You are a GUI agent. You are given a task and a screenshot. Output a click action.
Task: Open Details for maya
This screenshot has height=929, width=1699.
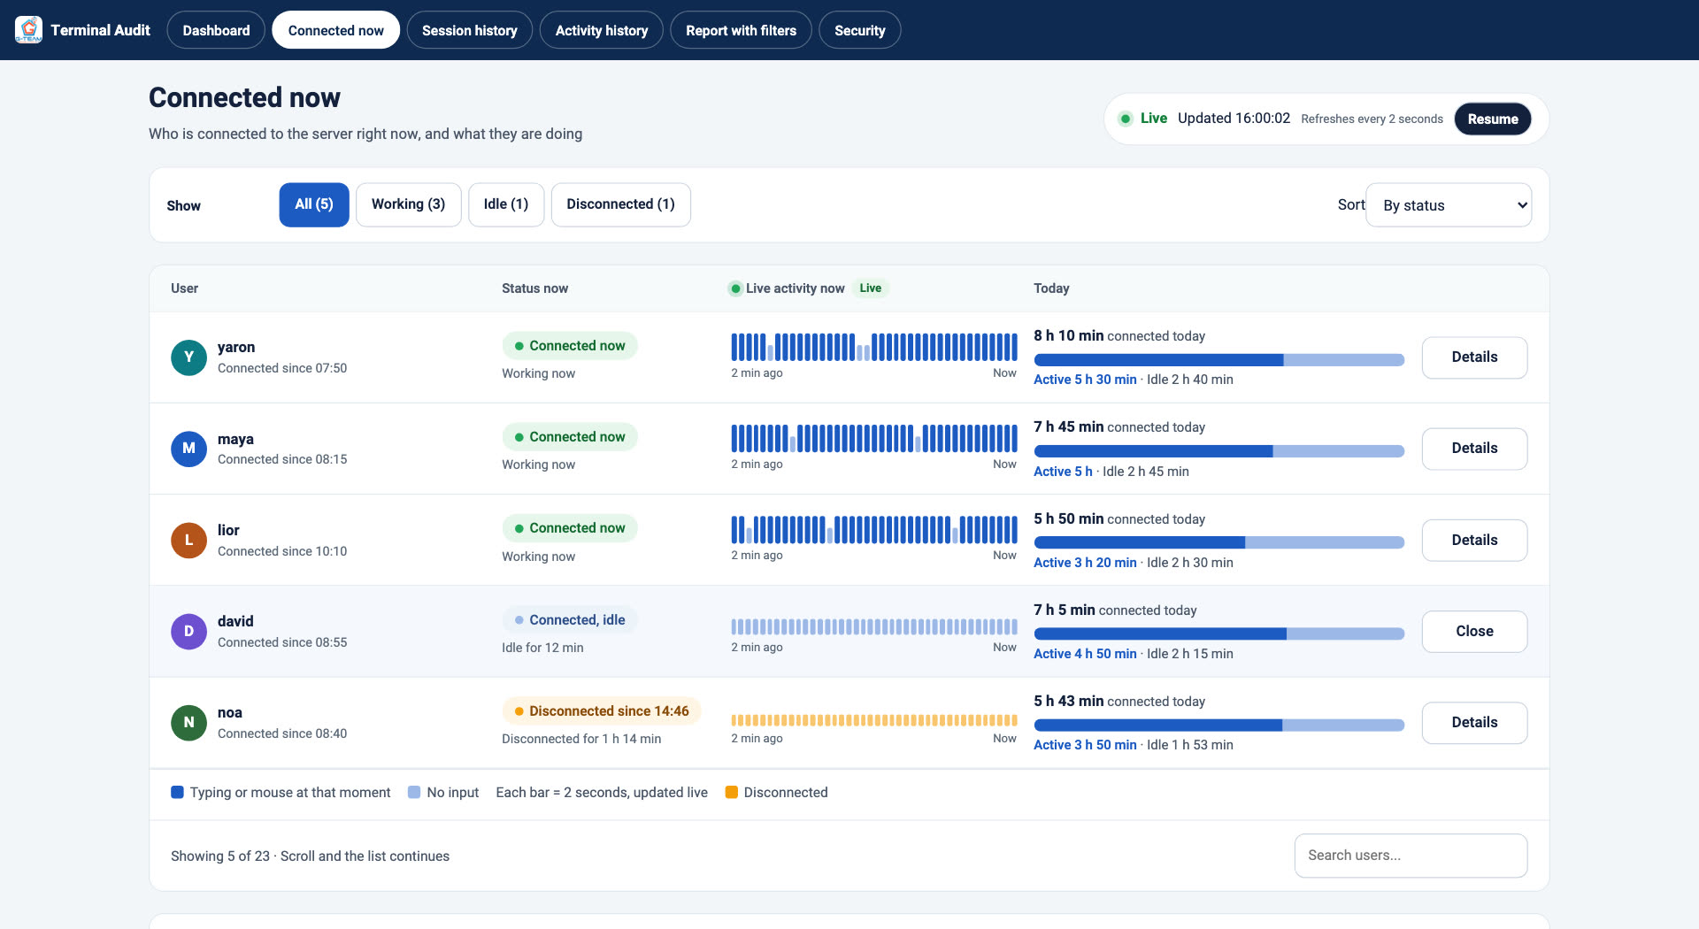coord(1474,449)
